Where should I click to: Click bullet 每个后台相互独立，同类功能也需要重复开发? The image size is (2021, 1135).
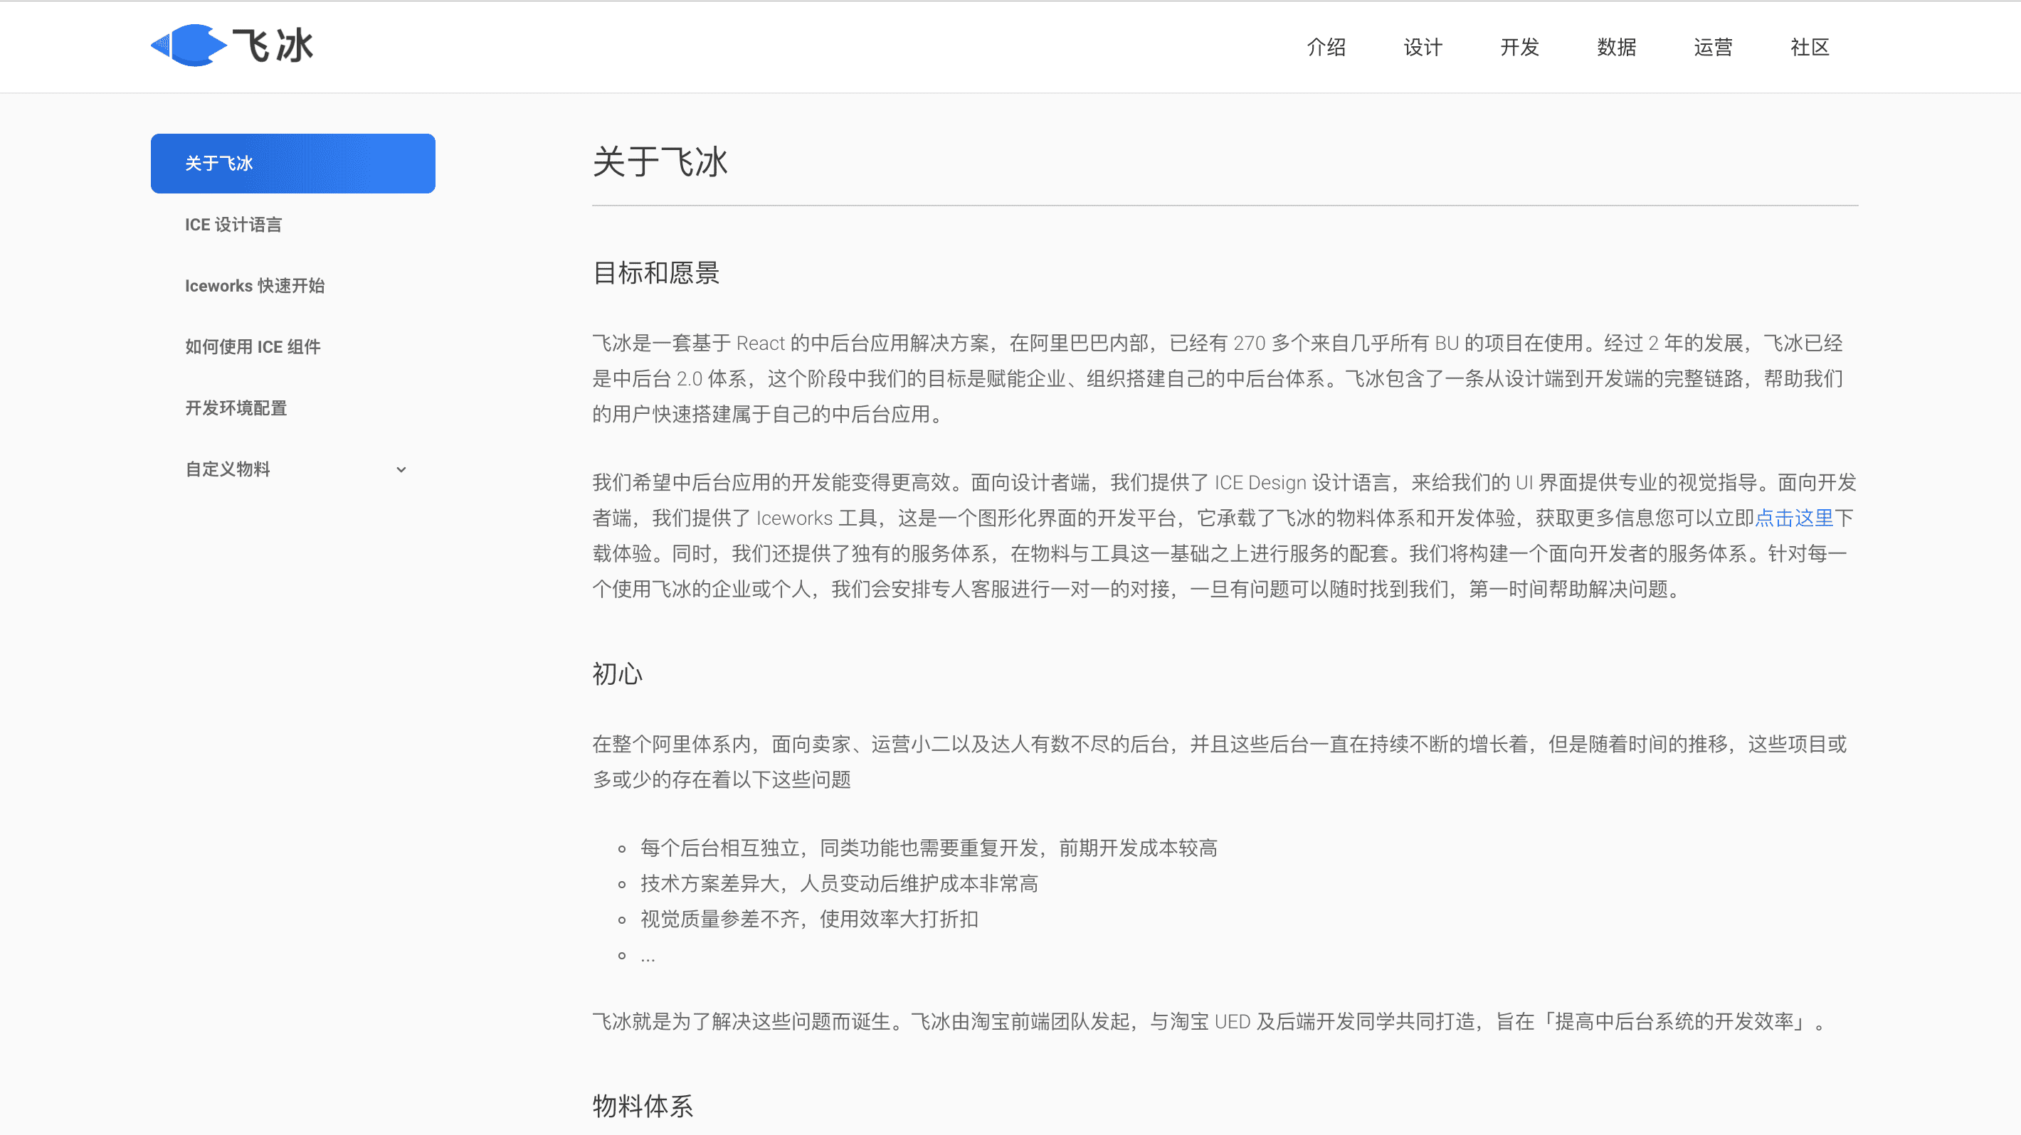tap(928, 848)
